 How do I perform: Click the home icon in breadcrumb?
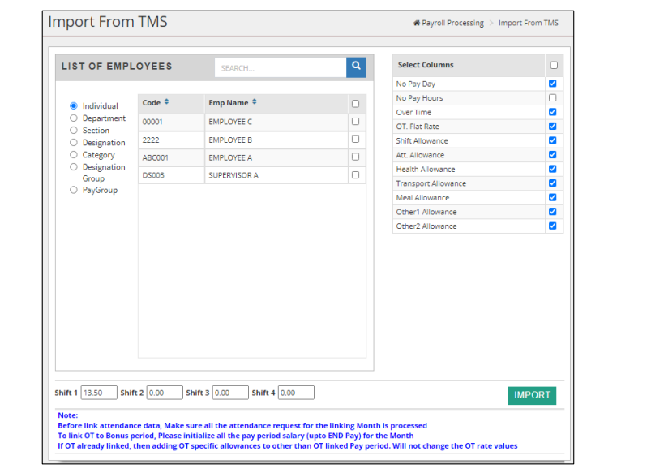tap(416, 24)
